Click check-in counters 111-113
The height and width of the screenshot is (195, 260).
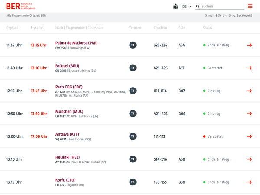[x=159, y=136]
